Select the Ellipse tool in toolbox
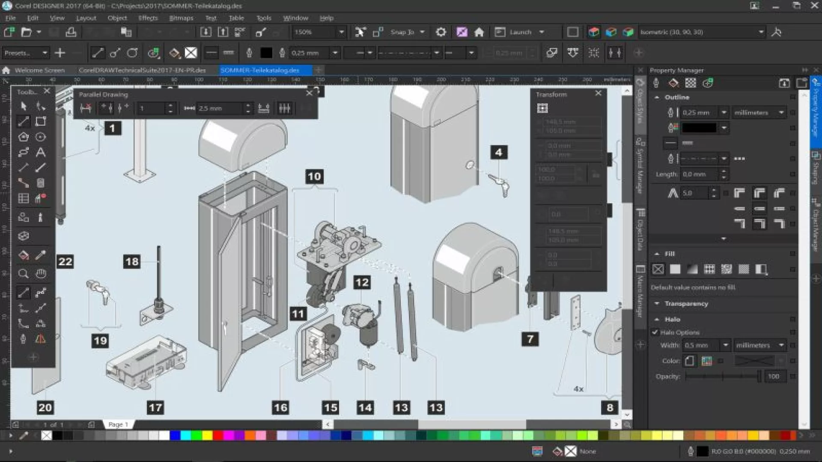The width and height of the screenshot is (822, 462). tap(41, 137)
